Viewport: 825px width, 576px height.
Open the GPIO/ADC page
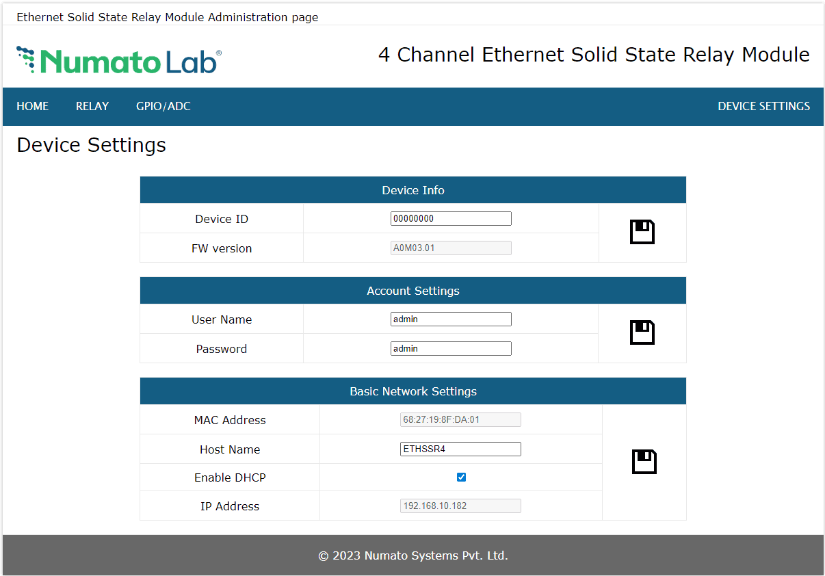tap(163, 107)
